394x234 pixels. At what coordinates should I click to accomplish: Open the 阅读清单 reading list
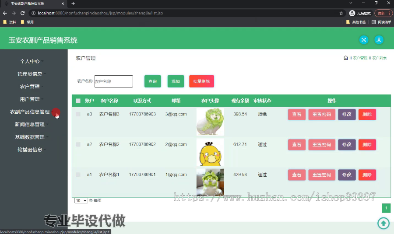(381, 22)
